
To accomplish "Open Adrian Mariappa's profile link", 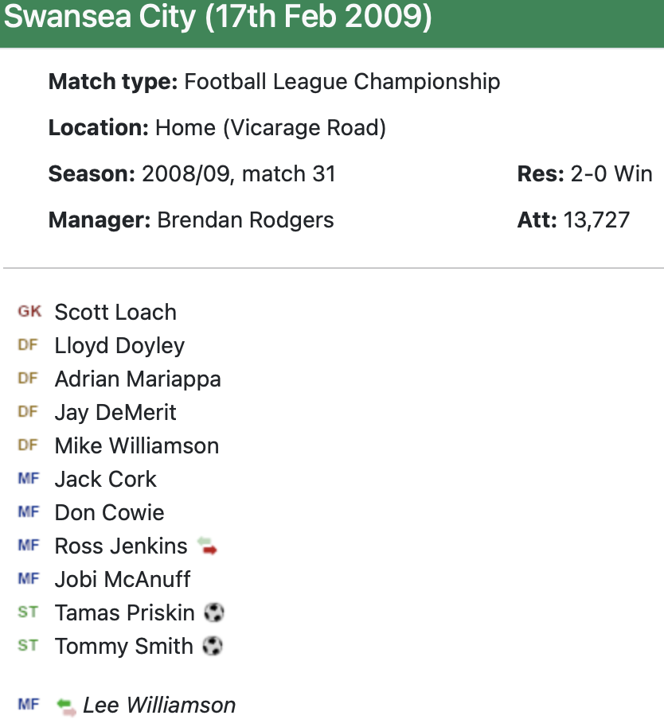I will (x=138, y=379).
